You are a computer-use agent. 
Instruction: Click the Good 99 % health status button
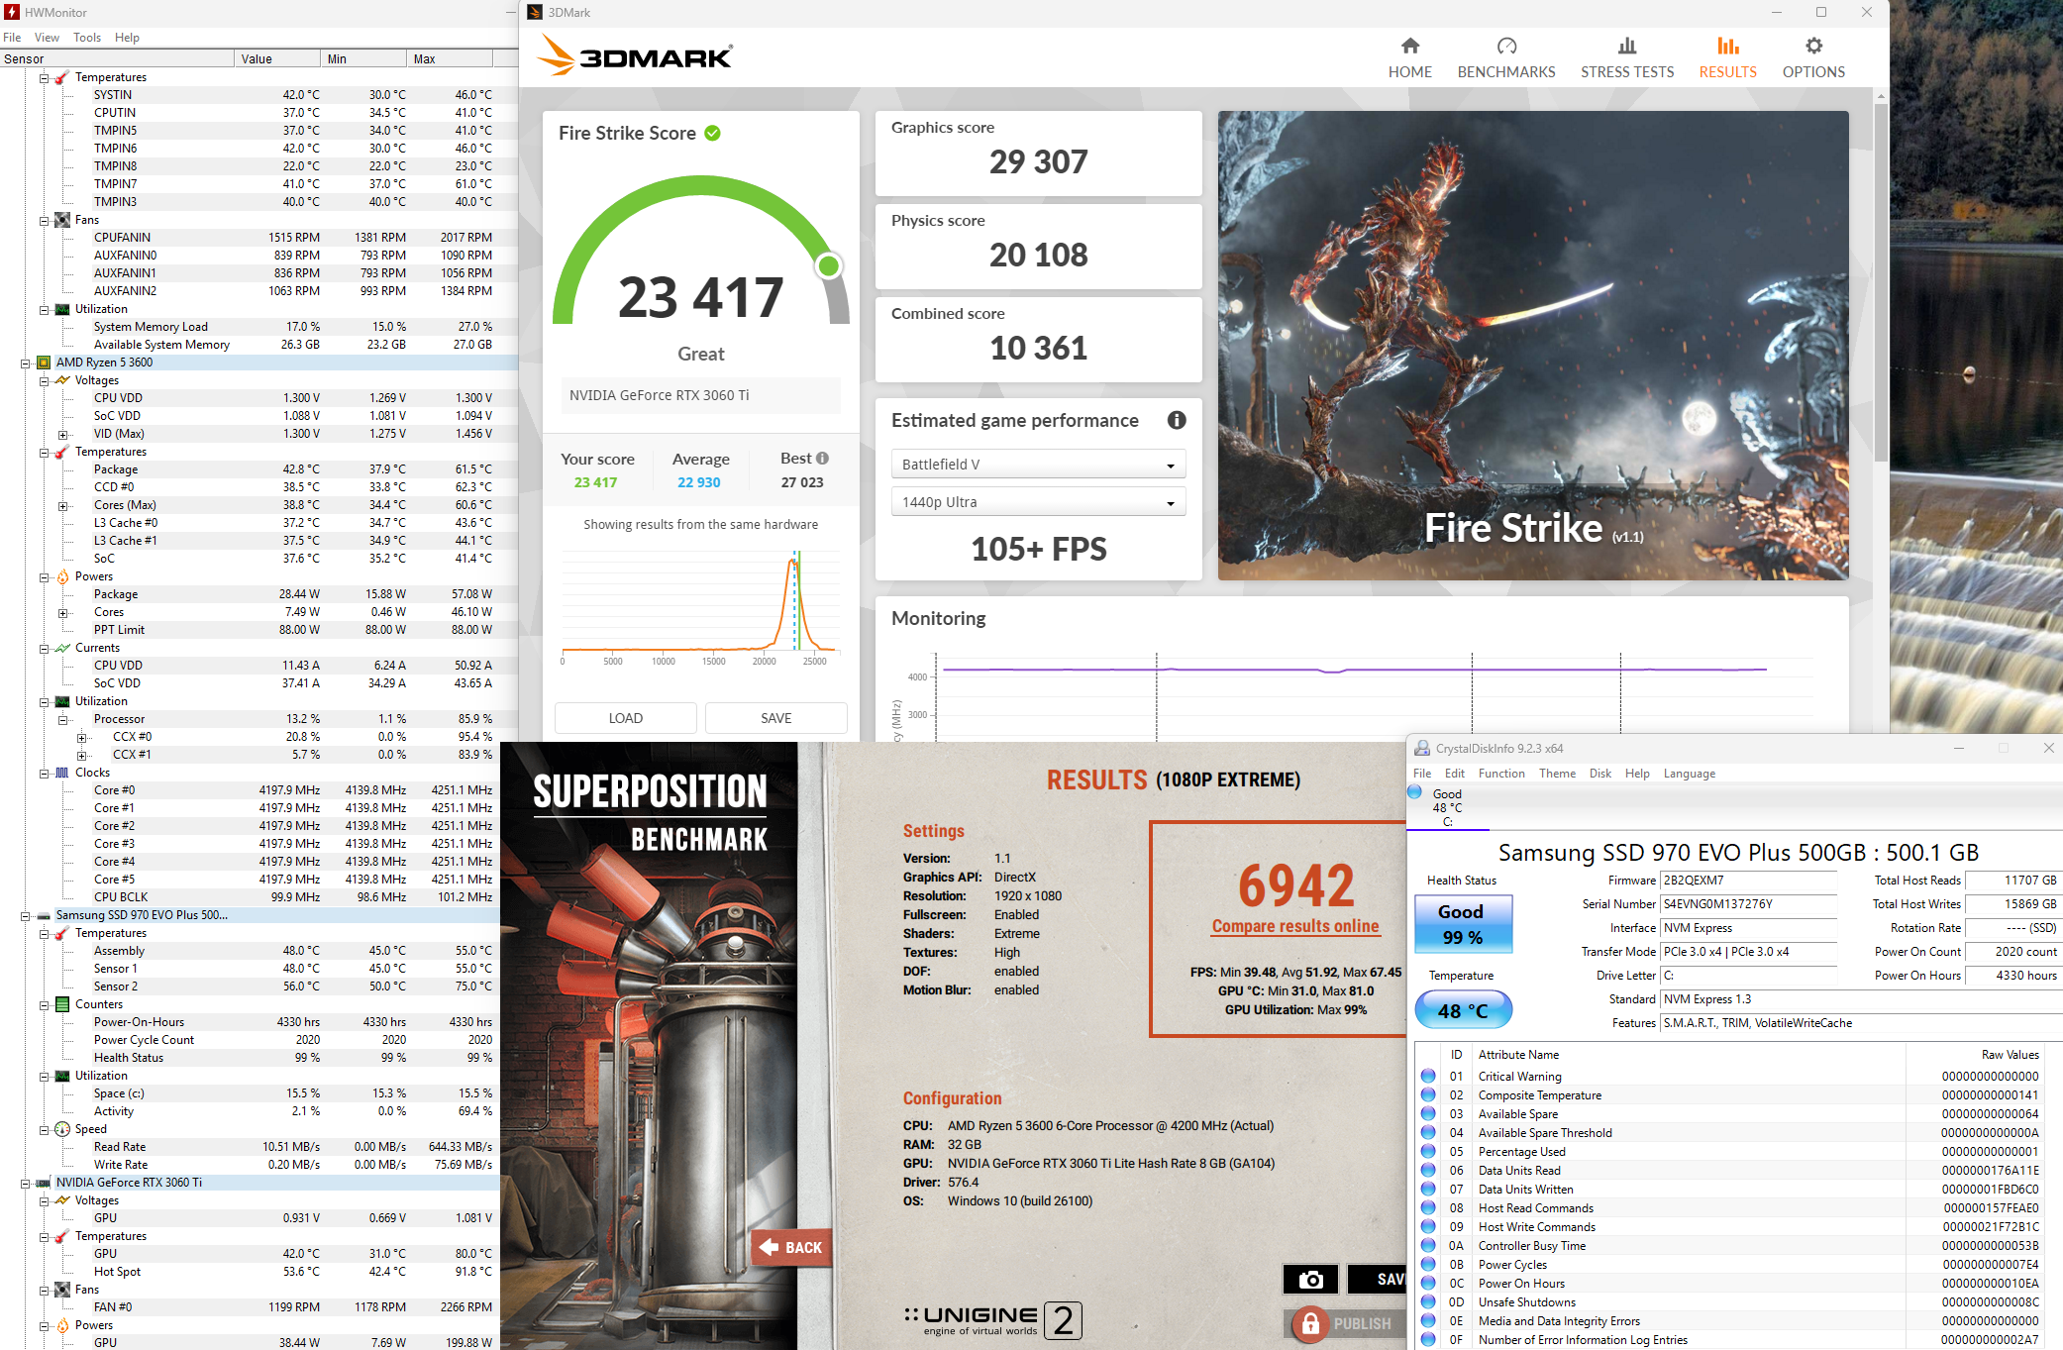click(1462, 924)
